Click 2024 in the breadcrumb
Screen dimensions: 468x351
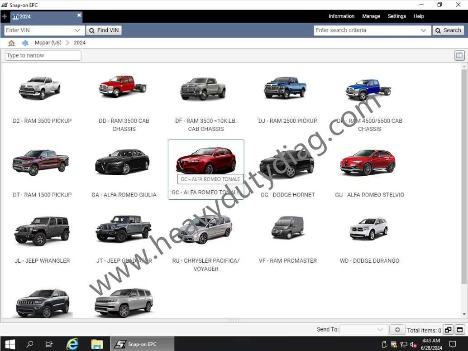pyautogui.click(x=80, y=43)
